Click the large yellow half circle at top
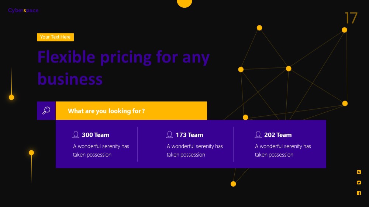 (184, 3)
